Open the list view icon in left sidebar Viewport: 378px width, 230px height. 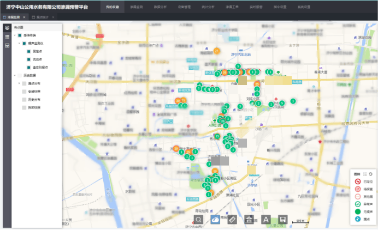7,37
